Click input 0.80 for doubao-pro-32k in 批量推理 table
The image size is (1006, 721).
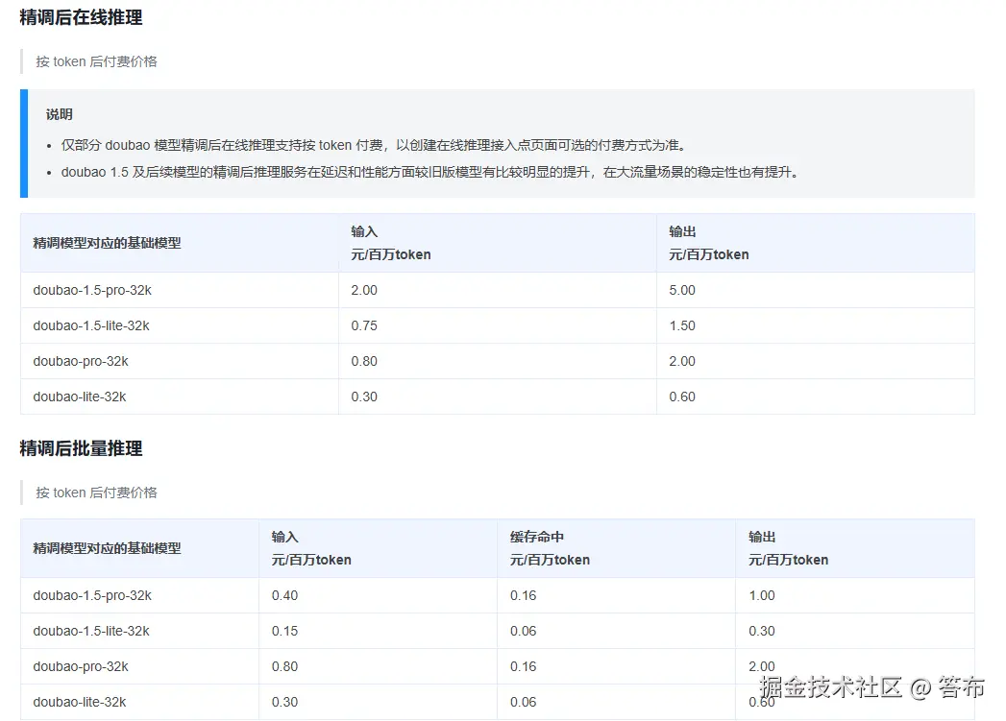pyautogui.click(x=284, y=666)
